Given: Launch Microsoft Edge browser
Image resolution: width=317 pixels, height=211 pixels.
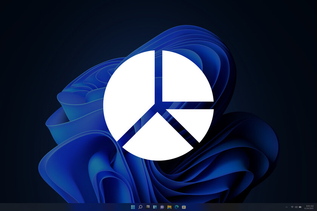Looking at the screenshot, I should (x=177, y=207).
